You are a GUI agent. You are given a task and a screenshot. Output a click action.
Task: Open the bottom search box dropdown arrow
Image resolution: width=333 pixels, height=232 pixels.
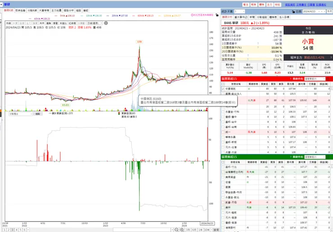coord(172,230)
